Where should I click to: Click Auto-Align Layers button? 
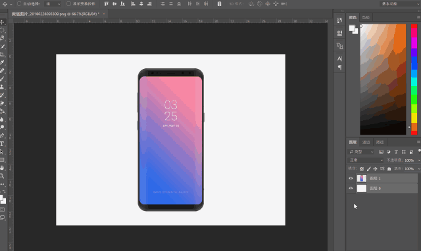click(x=219, y=4)
